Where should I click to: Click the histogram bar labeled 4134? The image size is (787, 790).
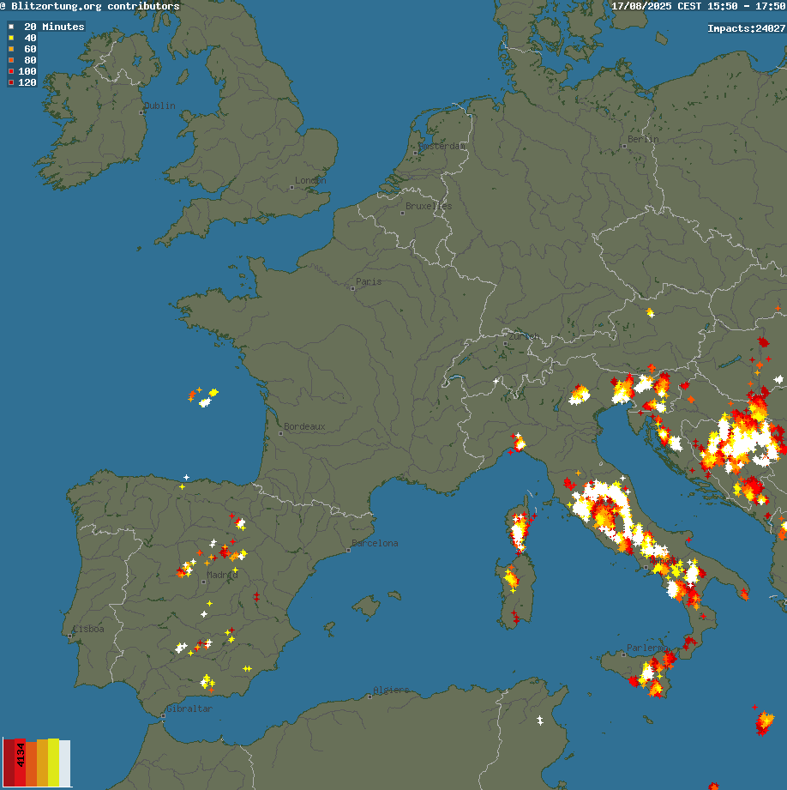[20, 762]
